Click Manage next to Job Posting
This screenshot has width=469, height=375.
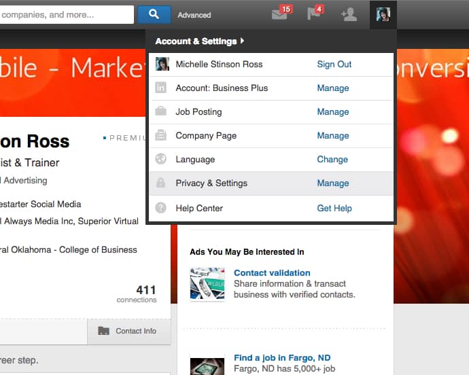(333, 111)
